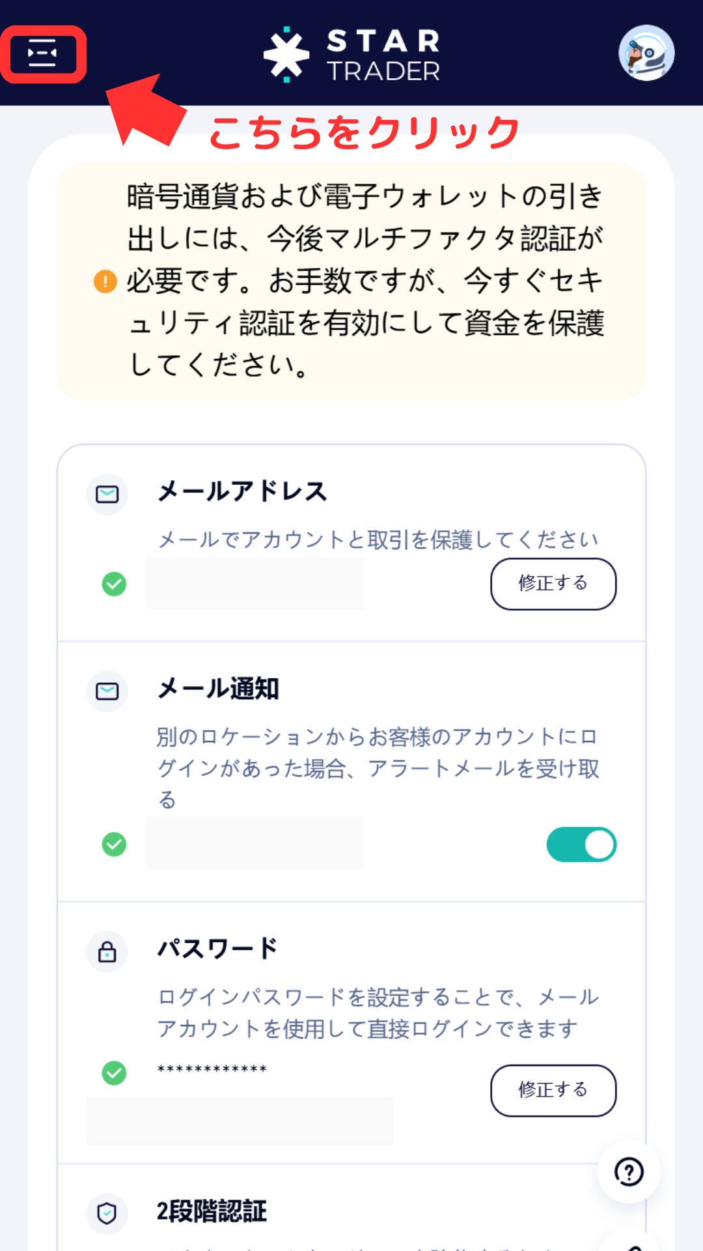Click the masked password asterisks
Image resolution: width=703 pixels, height=1251 pixels.
click(x=212, y=1069)
